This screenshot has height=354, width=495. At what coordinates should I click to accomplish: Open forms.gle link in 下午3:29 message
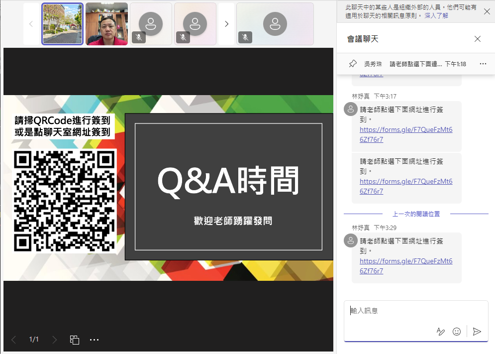tap(406, 266)
